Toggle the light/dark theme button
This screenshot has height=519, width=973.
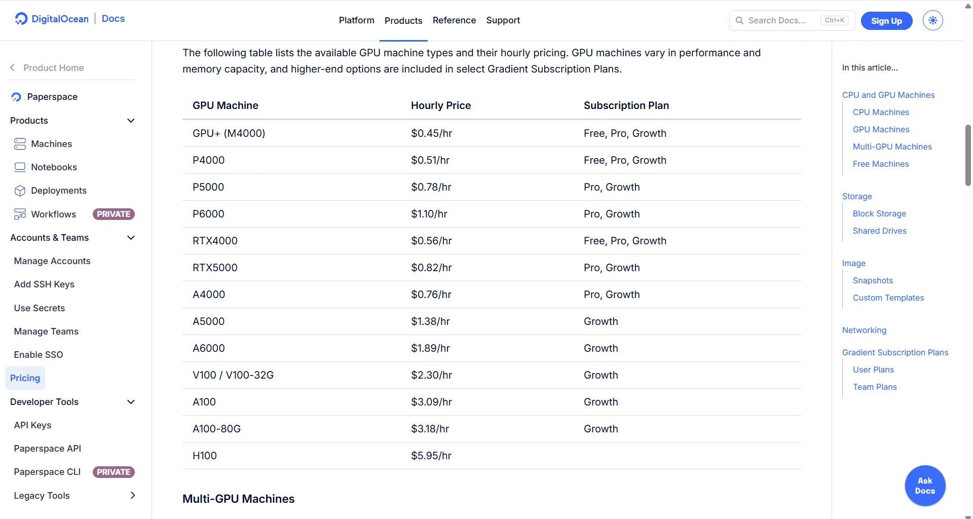[932, 20]
